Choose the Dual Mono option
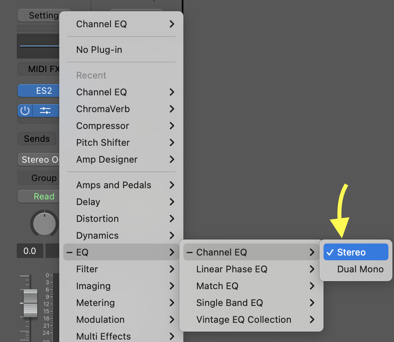Screen dimensions: 394x342 [x=360, y=269]
